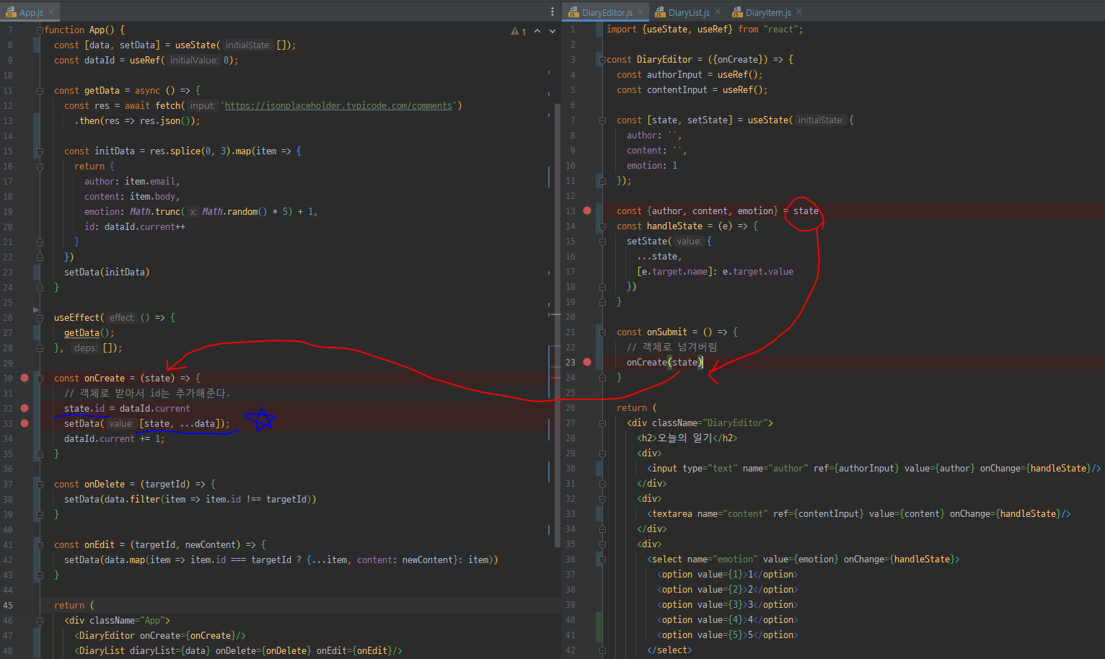Collapse the onDelete function fold
Viewport: 1105px width, 659px height.
40,485
